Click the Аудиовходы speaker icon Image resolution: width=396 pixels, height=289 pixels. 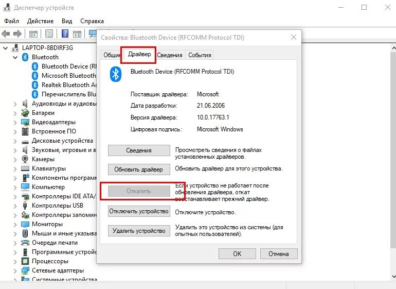pyautogui.click(x=25, y=104)
